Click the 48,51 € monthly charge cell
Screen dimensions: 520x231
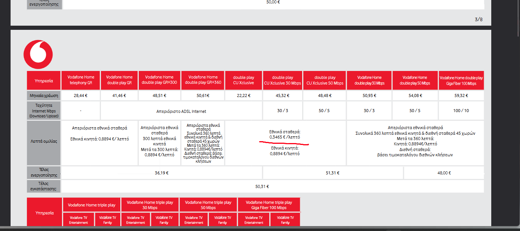point(159,95)
